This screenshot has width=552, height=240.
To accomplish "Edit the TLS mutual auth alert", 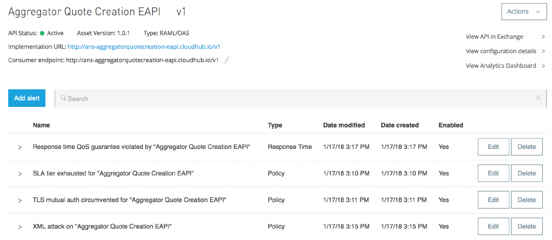I will (493, 200).
